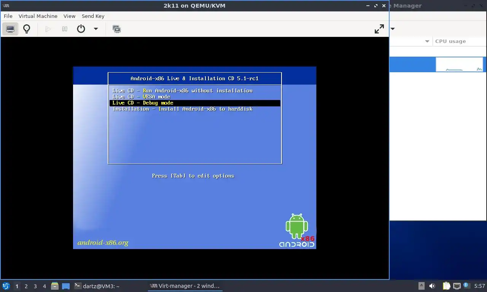Open network status tray icon
Image resolution: width=487 pixels, height=292 pixels.
click(457, 286)
